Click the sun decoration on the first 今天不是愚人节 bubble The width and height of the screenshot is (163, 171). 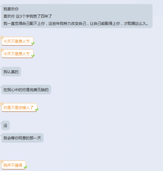pyautogui.click(x=2, y=38)
